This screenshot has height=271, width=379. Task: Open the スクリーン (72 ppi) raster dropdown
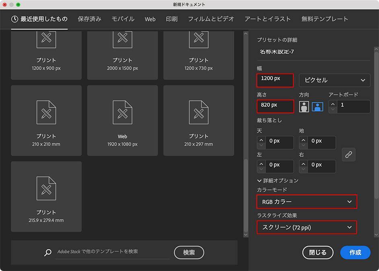(307, 227)
